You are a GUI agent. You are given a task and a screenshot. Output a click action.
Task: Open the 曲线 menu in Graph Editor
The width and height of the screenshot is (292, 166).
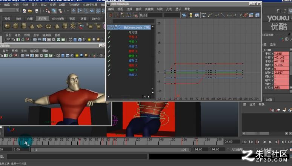coord(138,9)
